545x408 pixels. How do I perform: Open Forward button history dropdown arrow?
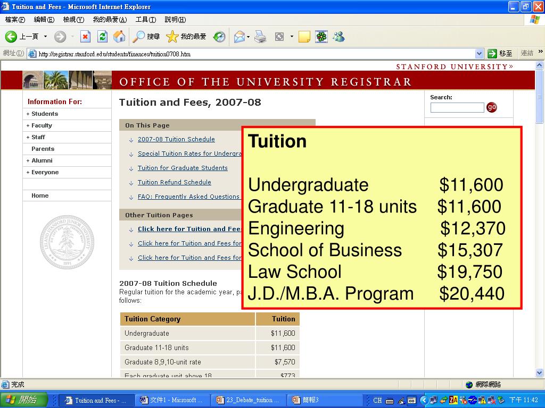(x=72, y=37)
